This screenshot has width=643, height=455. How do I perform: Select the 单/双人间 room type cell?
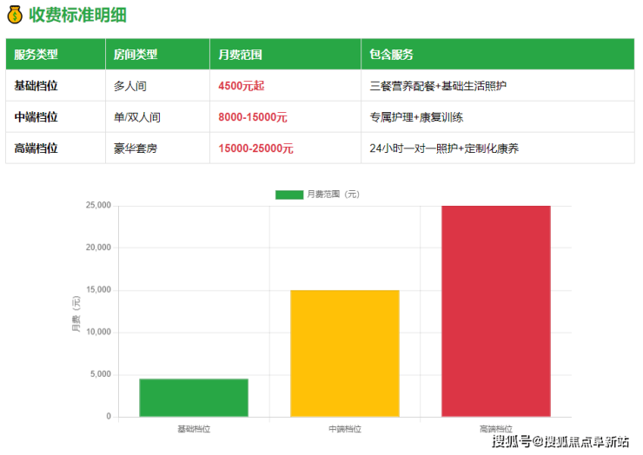(x=137, y=117)
